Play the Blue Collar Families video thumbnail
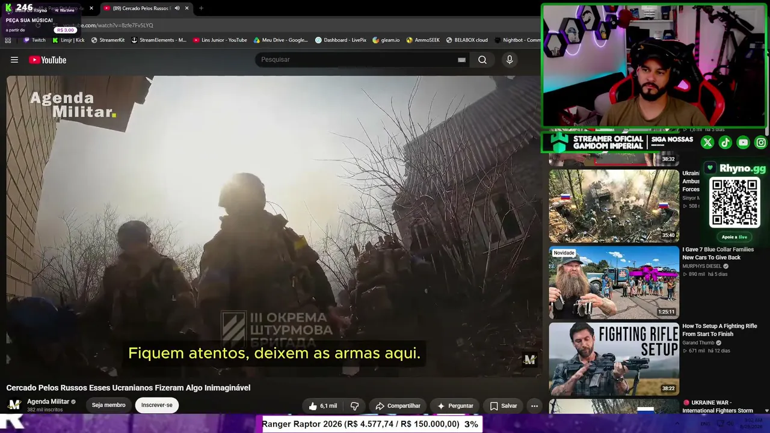 [614, 282]
